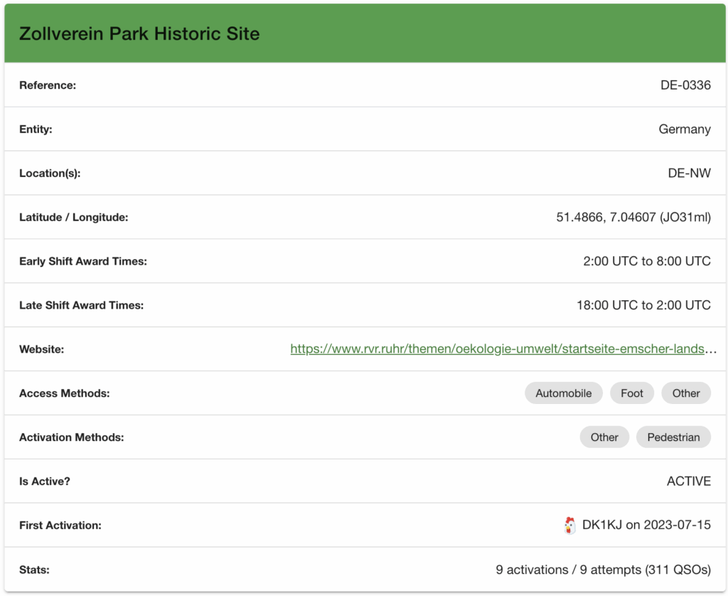Click the ACTIVE status value
Screen dimensions: 728x596
[688, 481]
